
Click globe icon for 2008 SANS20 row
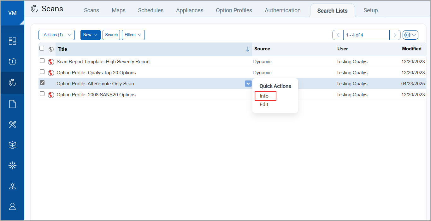[x=51, y=95]
